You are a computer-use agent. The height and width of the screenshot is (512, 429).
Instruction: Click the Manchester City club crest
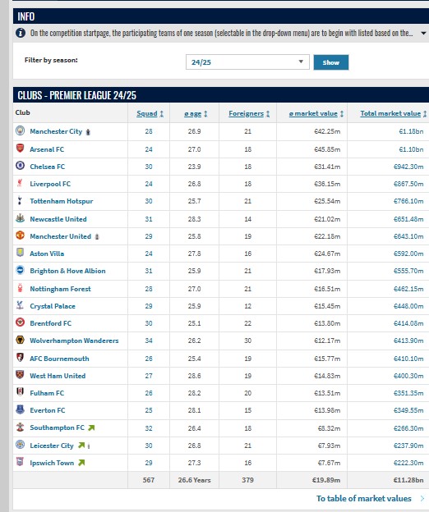21,130
